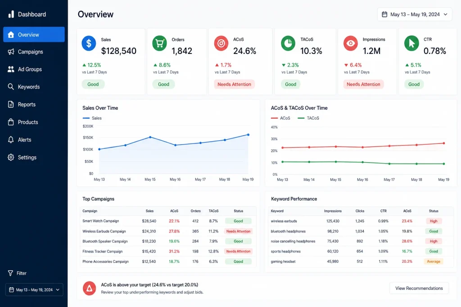Toggle the green TACoS legend swatch

[301, 118]
